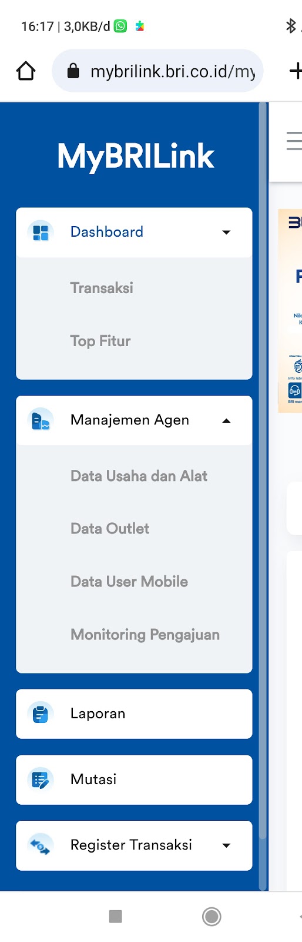Viewport: 302px width, 942px height.
Task: Tap the padlock site security icon
Action: click(x=73, y=71)
